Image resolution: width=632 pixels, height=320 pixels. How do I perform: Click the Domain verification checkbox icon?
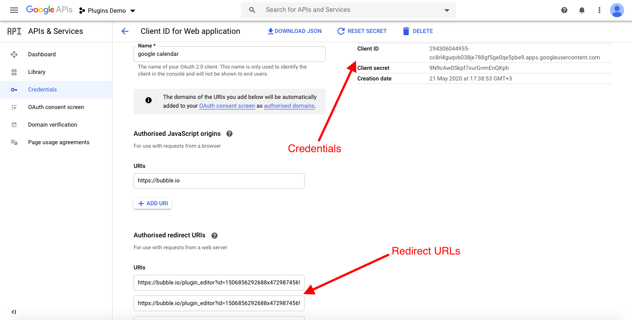coord(14,125)
